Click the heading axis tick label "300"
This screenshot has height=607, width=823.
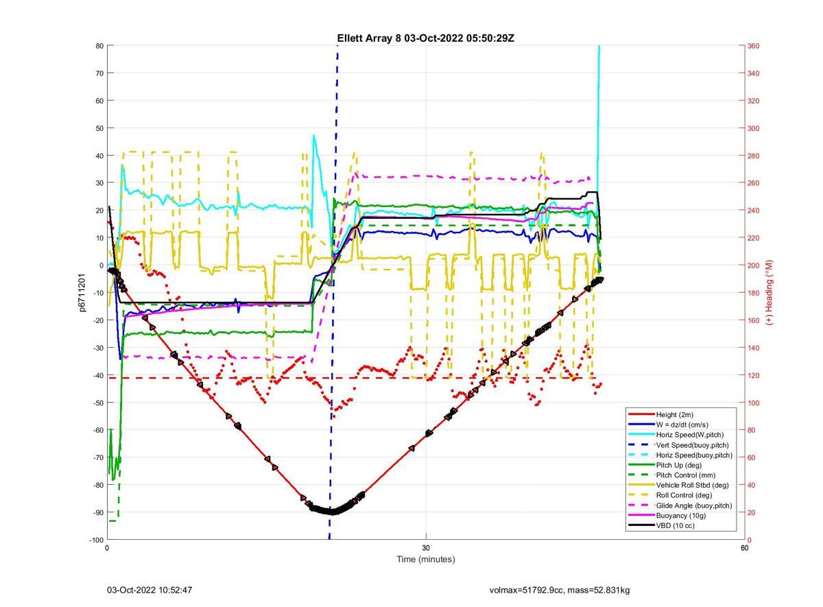coord(753,128)
